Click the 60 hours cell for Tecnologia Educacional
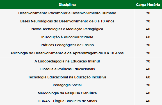The image size is (162, 105). pos(148,77)
